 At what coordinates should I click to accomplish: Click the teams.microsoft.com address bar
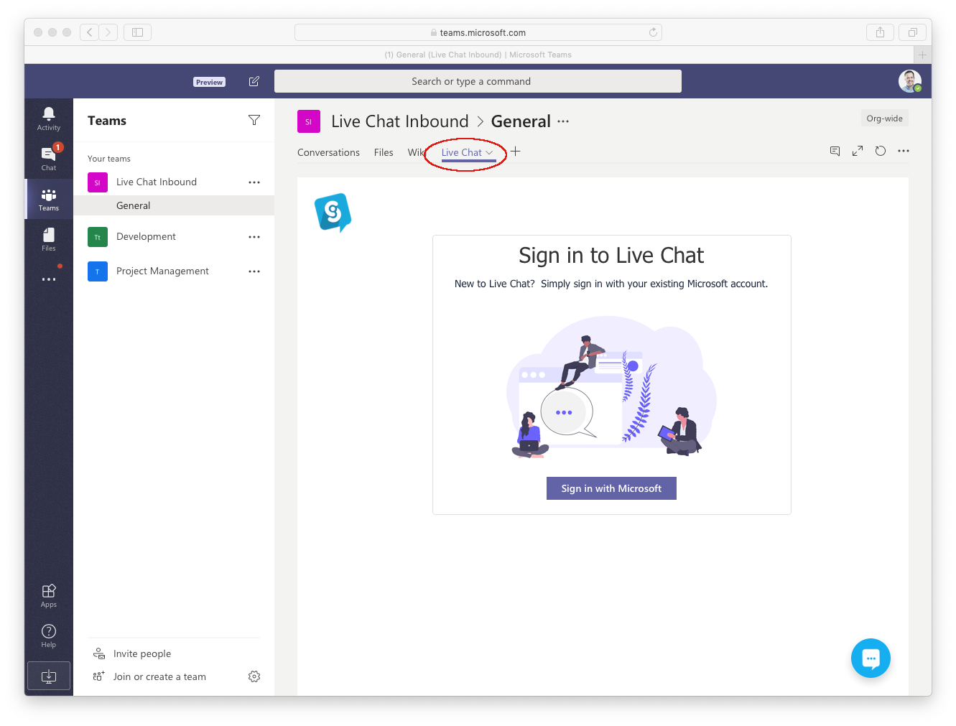(x=478, y=32)
